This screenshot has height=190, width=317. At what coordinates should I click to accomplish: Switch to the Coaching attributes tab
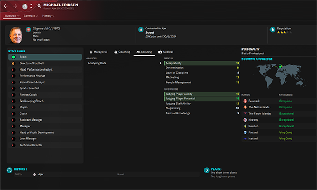(x=122, y=52)
